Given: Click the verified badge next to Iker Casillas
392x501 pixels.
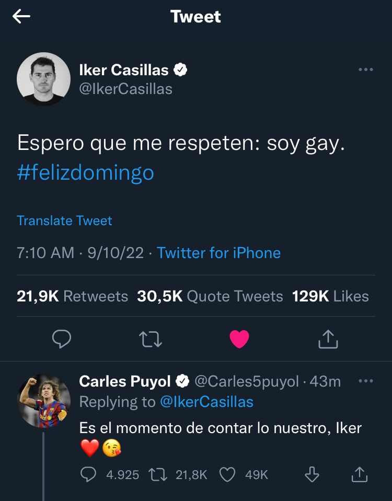Looking at the screenshot, I should [x=180, y=69].
